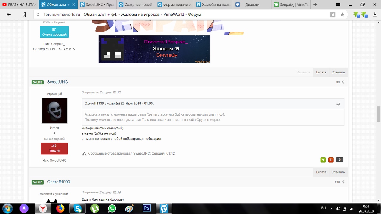Screen dimensions: 381x214
Task: Go back with the browser back arrow
Action: (9, 14)
